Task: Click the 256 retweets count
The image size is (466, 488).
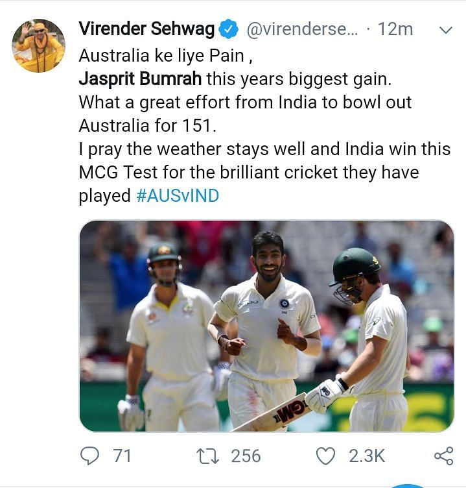Action: pyautogui.click(x=246, y=456)
